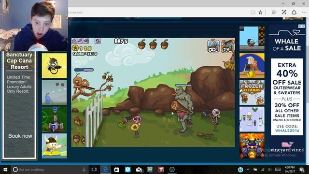Click the vineyard vines logo in ad
This screenshot has height=174, width=309.
coord(287,147)
